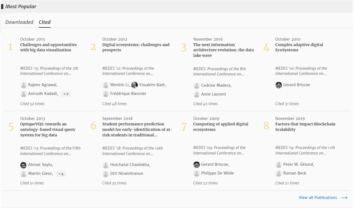Open 'The next information architecture evolution' paper

click(x=223, y=50)
